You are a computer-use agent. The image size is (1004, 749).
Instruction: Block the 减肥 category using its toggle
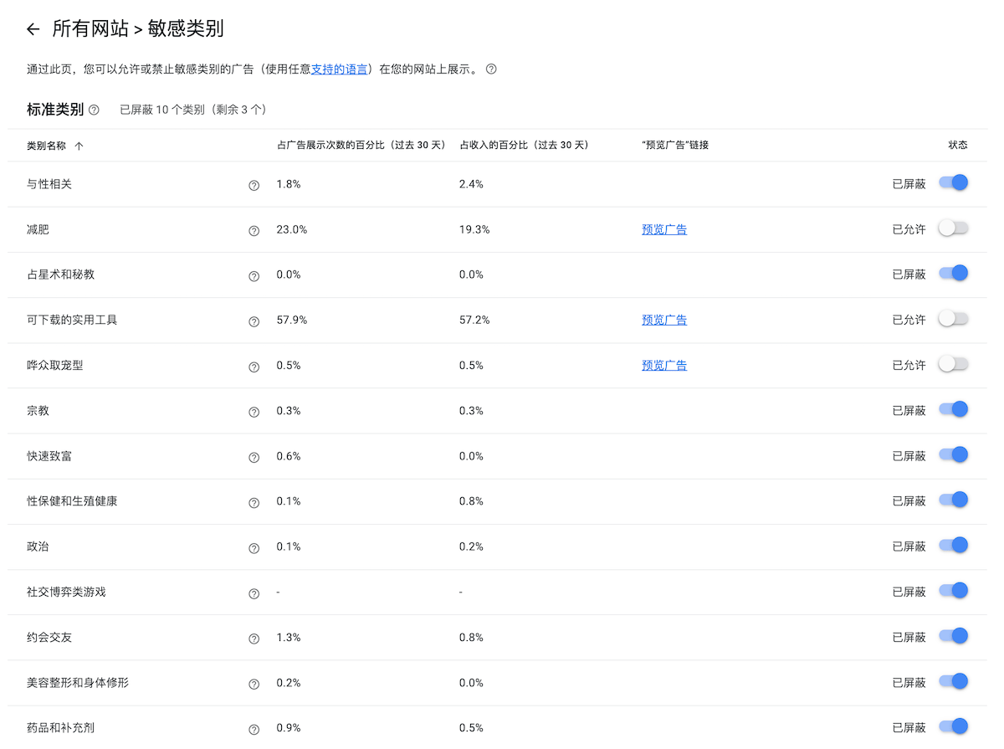click(x=953, y=227)
